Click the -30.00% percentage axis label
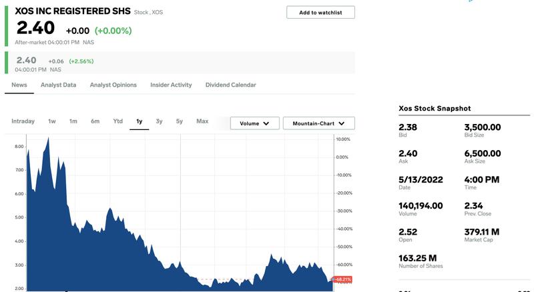 (344, 211)
